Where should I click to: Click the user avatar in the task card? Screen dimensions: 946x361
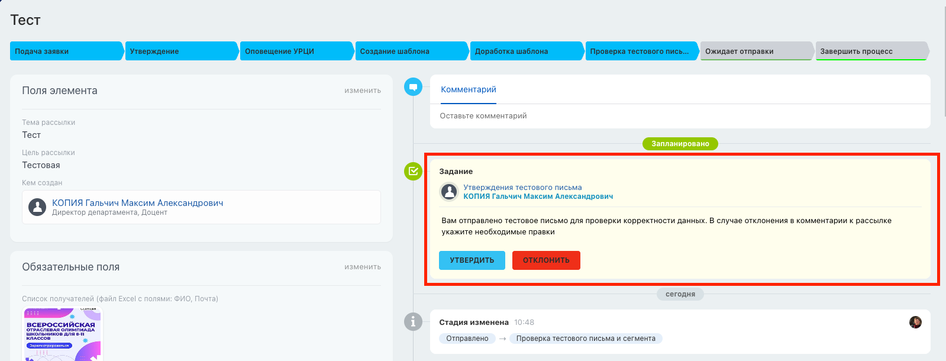(450, 192)
